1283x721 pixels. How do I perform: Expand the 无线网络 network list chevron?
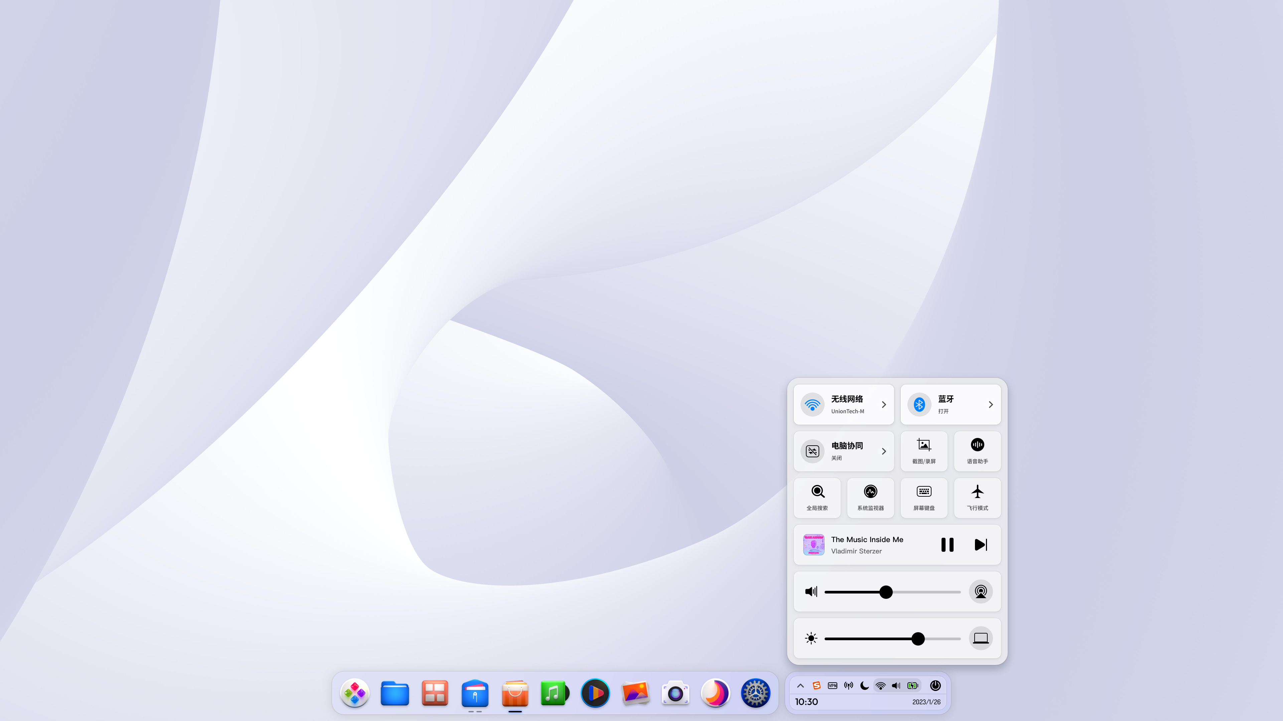[x=884, y=405]
